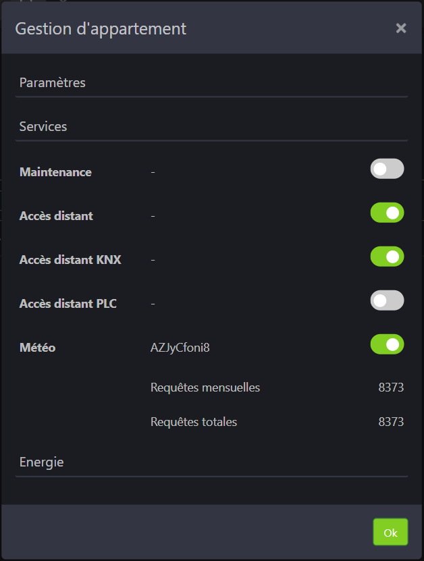Click the bold Accès distant KNX label
Viewport: 424px width, 561px height.
(x=70, y=260)
